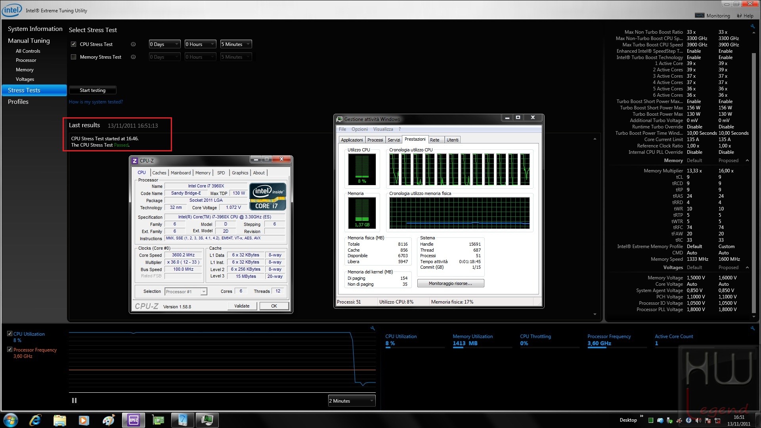Switch to Task Manager taskbar button

[x=207, y=420]
